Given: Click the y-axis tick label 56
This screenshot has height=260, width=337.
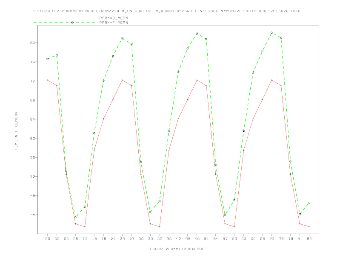Looking at the screenshot, I should pos(32,157).
